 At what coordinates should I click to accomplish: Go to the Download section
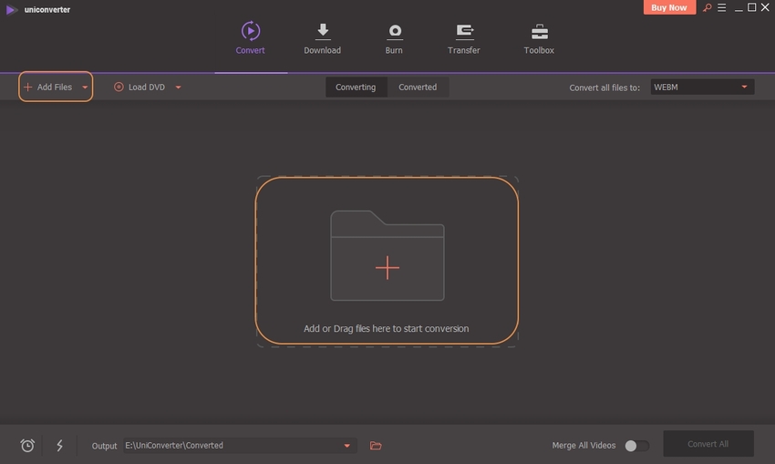pos(322,38)
